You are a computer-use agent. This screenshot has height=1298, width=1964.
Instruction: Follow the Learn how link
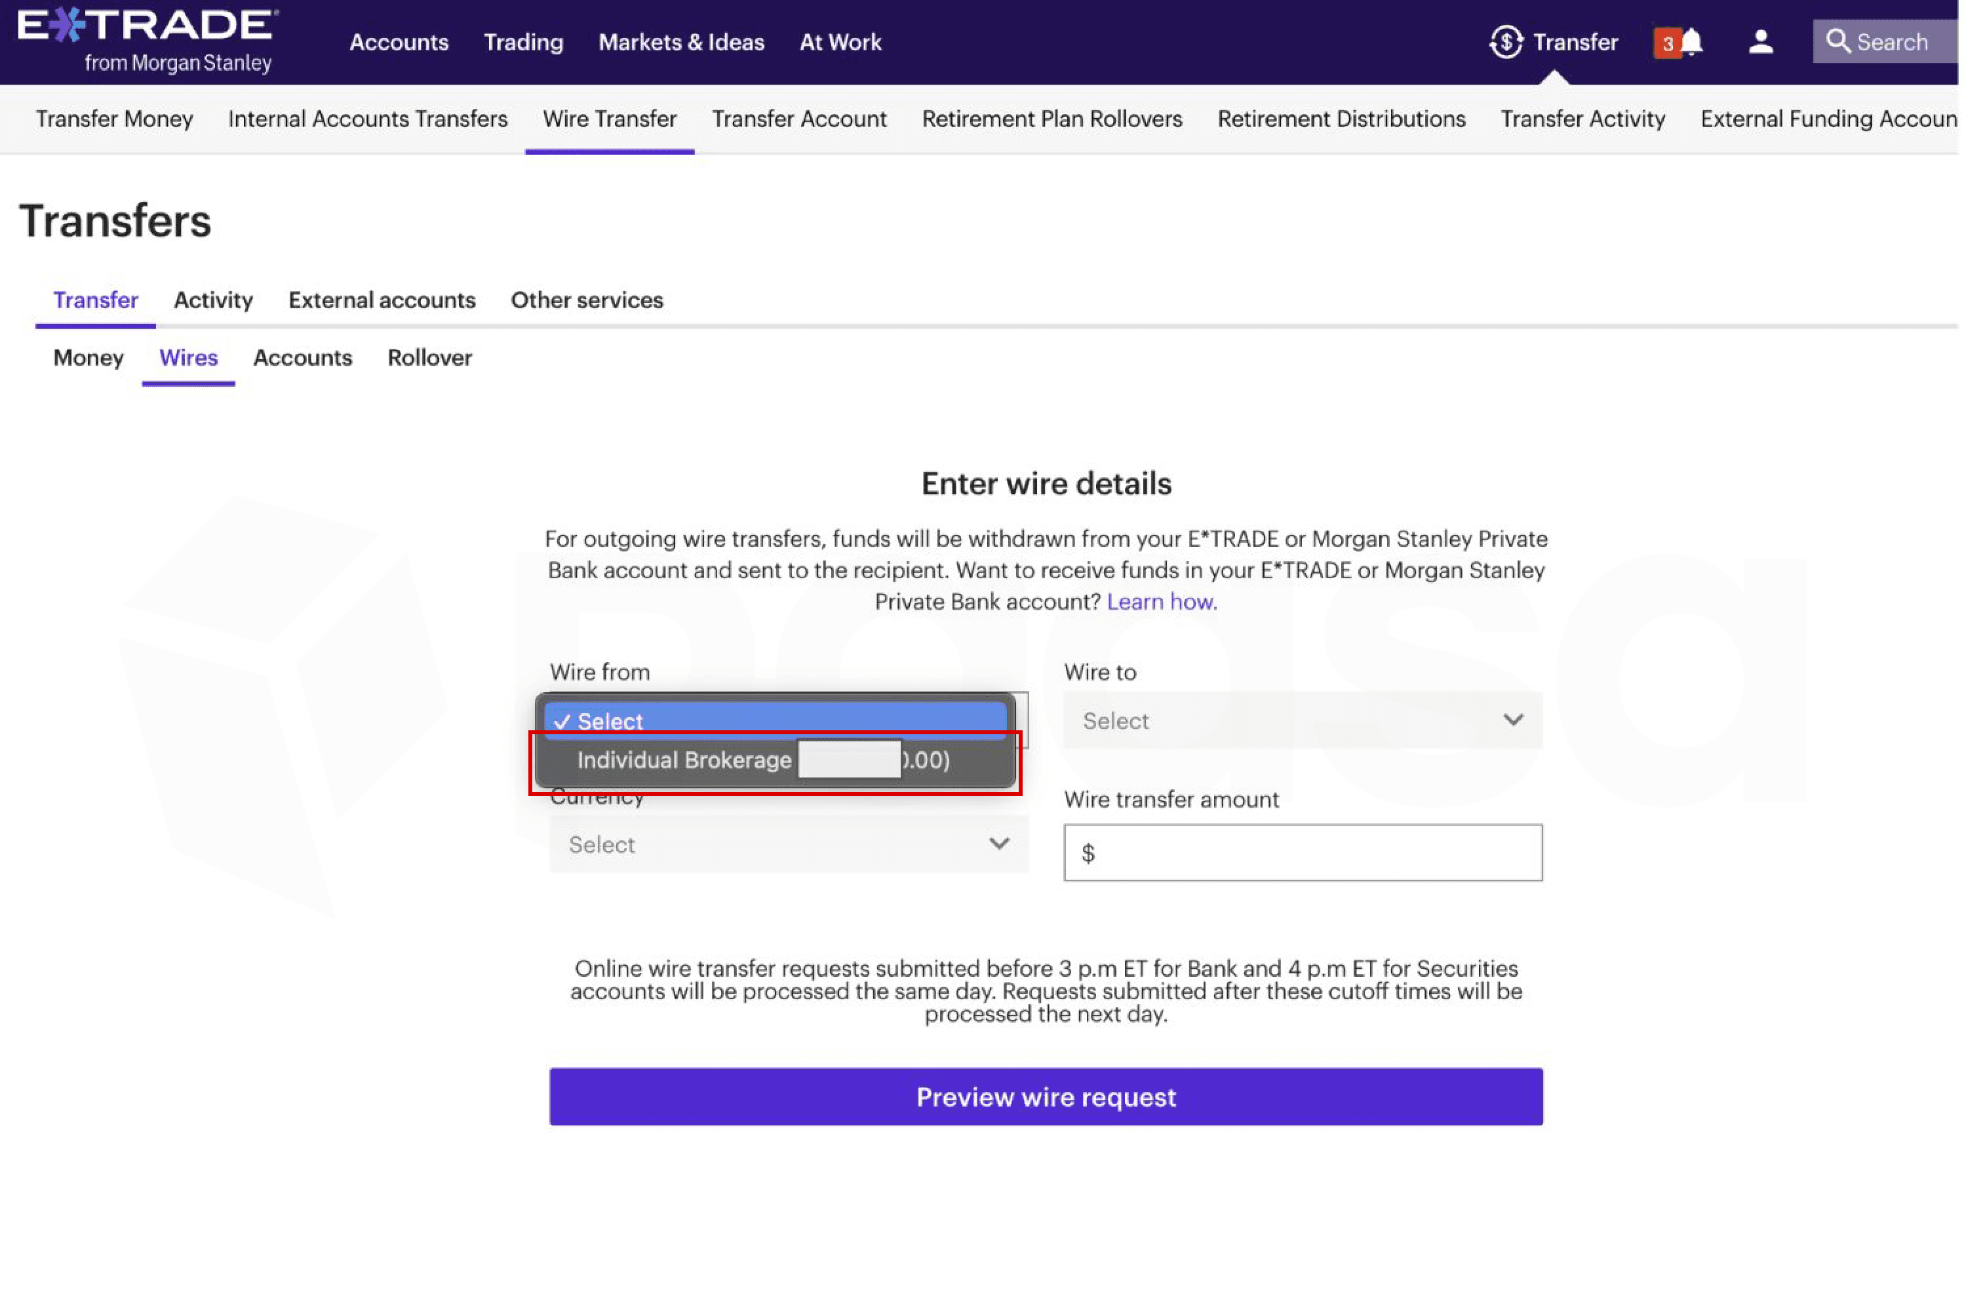[1160, 602]
